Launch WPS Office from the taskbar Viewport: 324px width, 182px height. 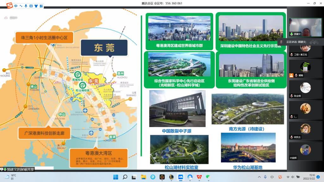(199, 177)
